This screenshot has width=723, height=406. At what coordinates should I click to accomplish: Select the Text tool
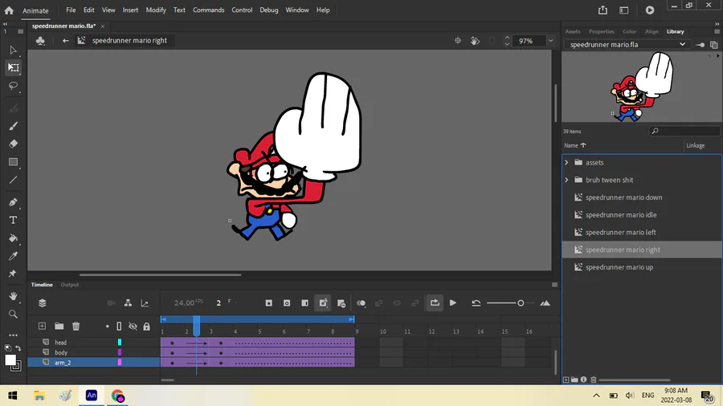coord(13,220)
